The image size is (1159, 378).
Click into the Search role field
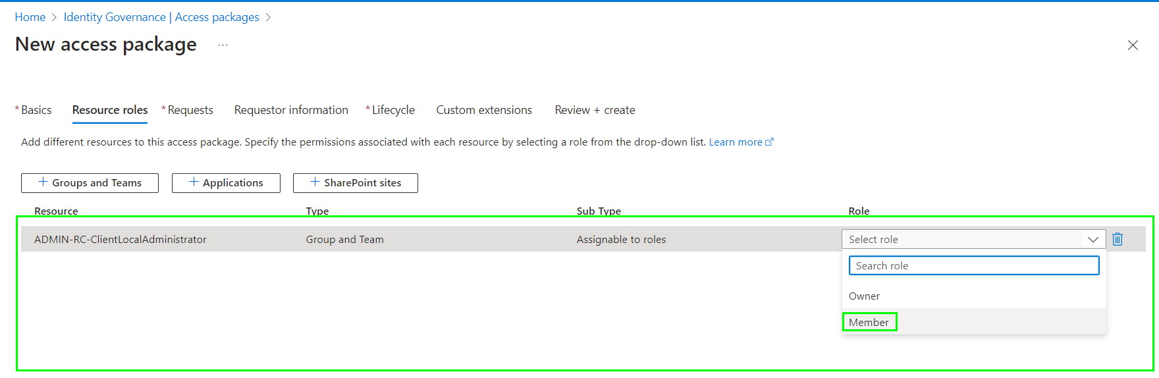coord(973,265)
